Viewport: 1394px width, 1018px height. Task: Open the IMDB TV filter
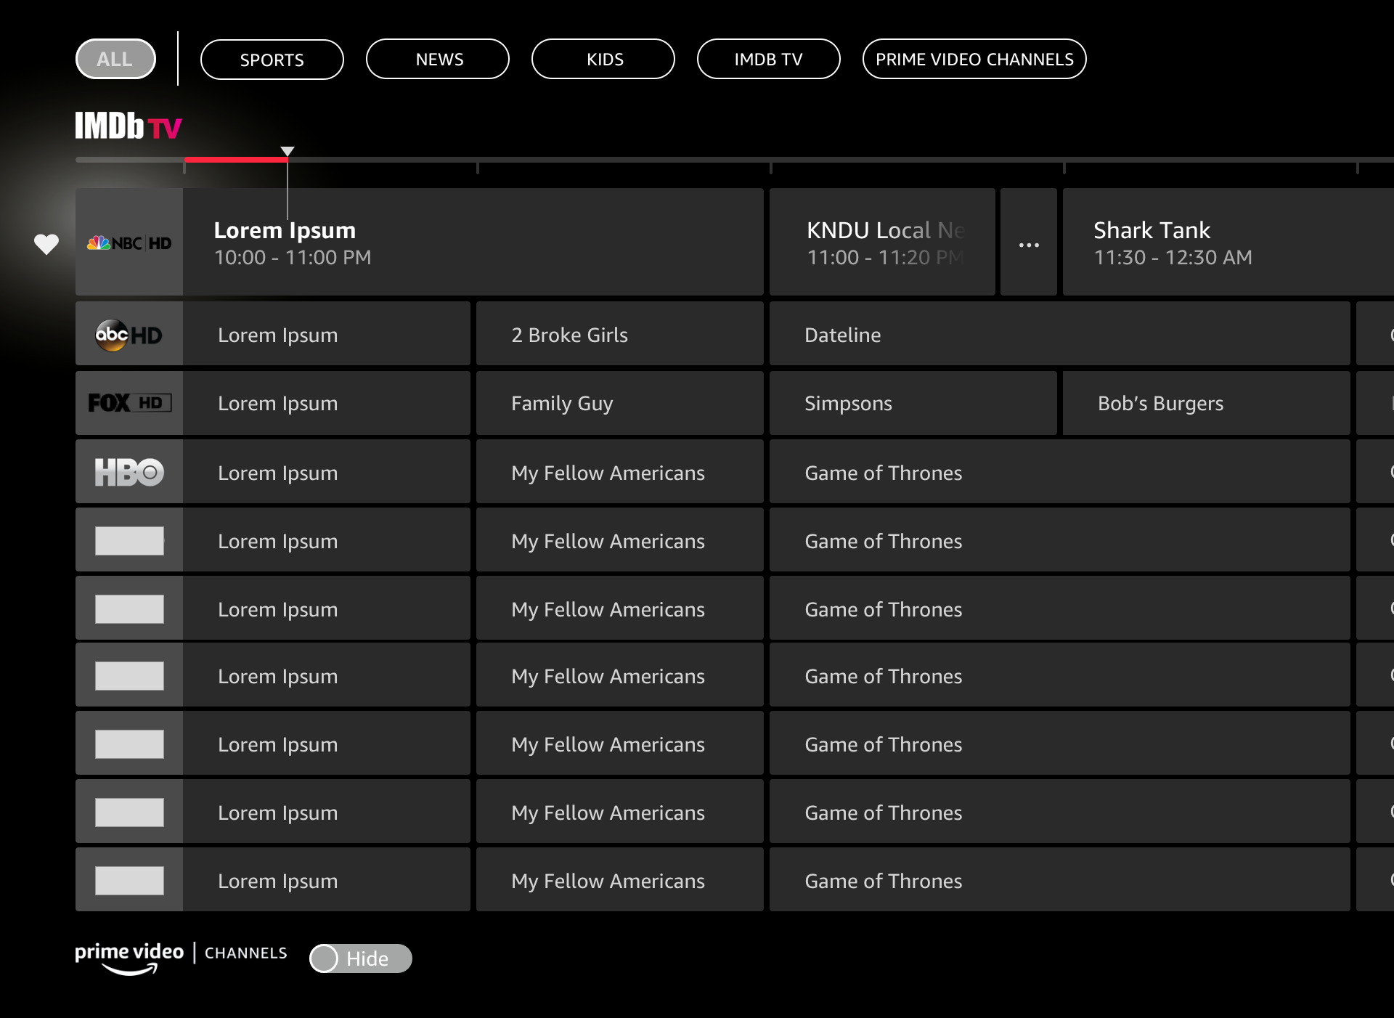768,60
